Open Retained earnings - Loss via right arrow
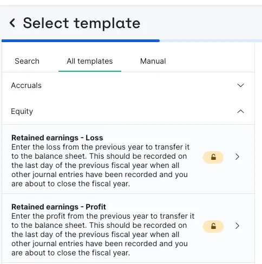 tap(237, 157)
